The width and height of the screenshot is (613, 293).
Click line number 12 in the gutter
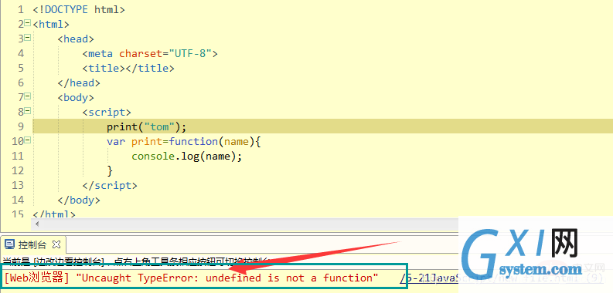click(18, 171)
